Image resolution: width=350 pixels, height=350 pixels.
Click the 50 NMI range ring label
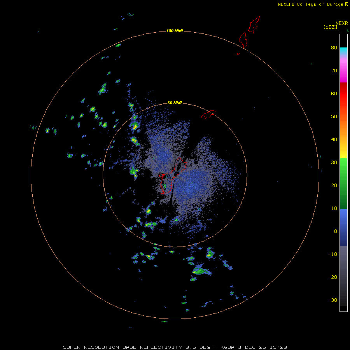[x=175, y=103]
